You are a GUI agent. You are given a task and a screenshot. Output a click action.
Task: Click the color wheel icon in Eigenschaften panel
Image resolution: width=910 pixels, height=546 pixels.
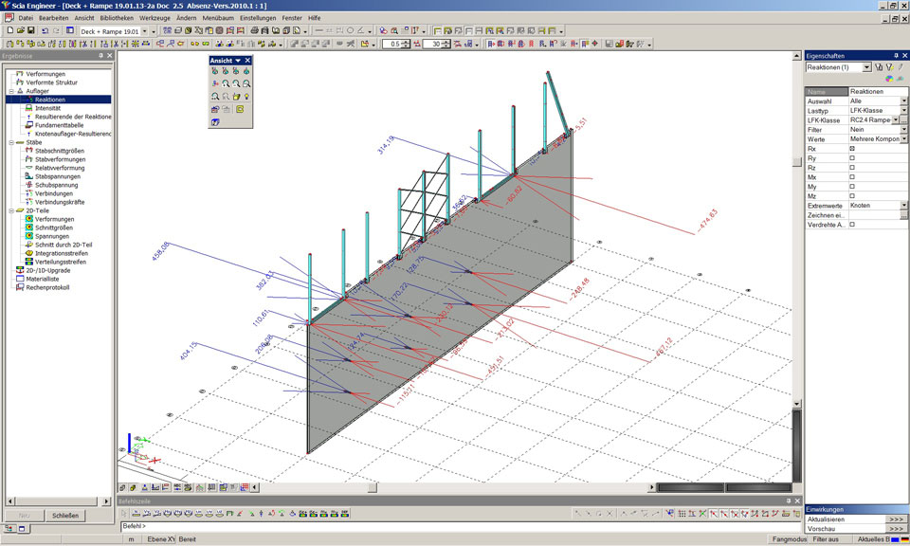pyautogui.click(x=888, y=79)
